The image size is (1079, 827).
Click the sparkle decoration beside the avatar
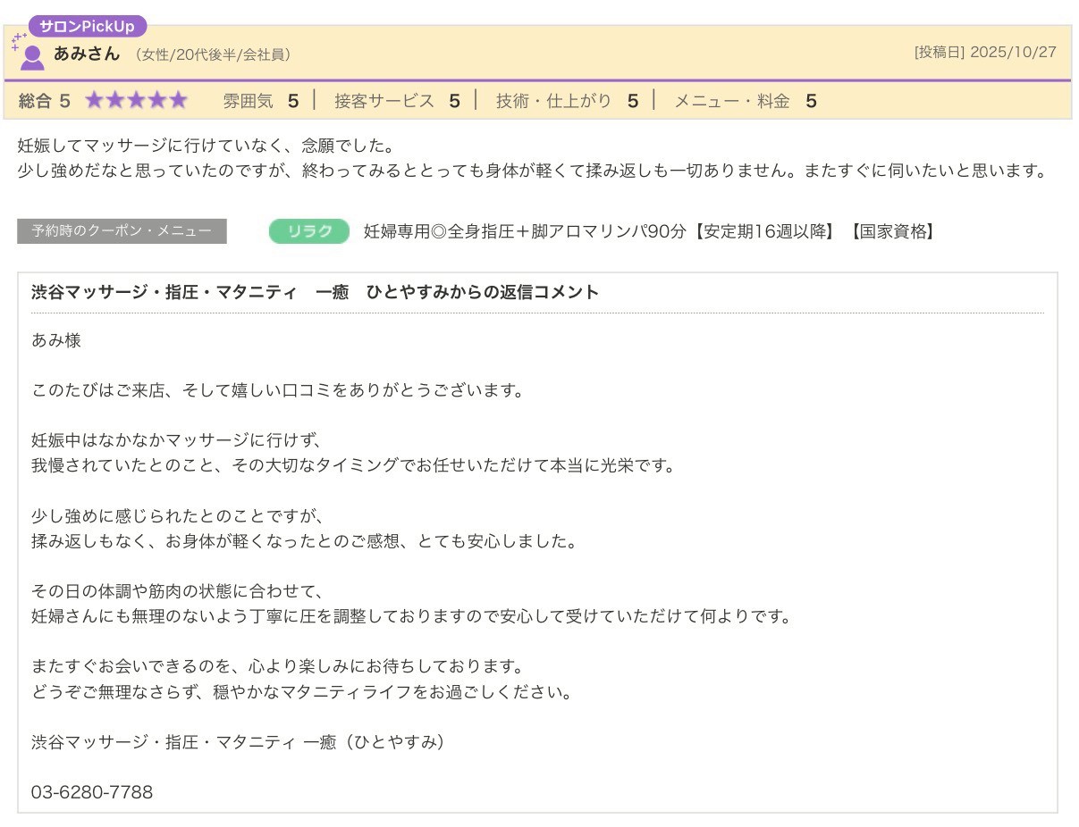pyautogui.click(x=17, y=41)
